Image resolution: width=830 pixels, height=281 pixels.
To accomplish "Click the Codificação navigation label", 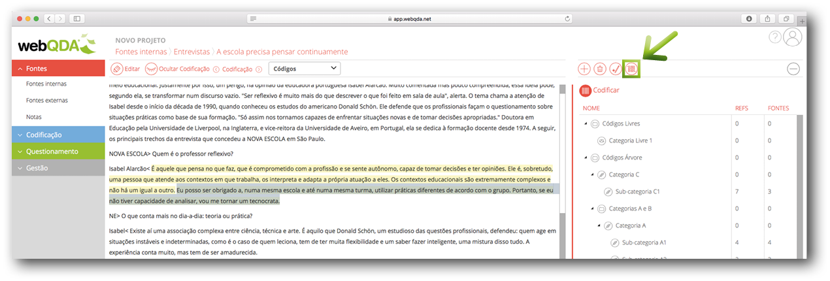I will [x=237, y=69].
